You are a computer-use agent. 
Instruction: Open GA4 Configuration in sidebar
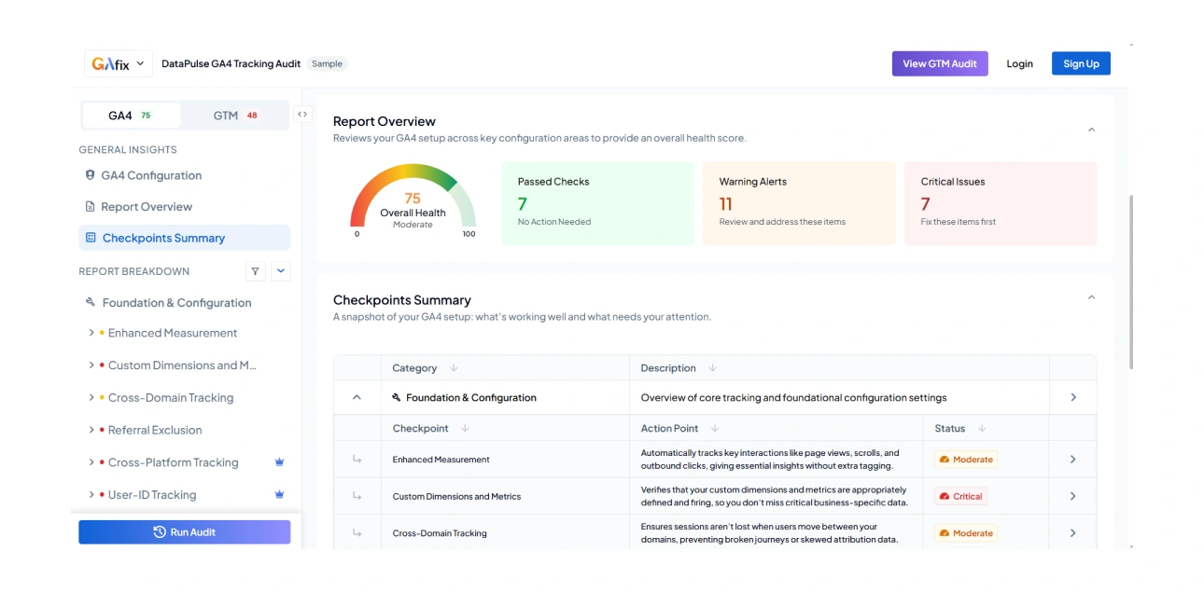coord(151,175)
